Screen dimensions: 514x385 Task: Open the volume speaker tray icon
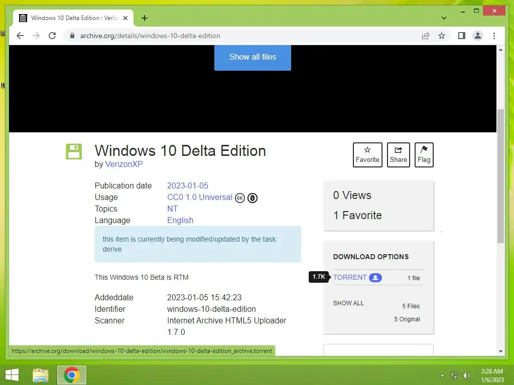click(466, 375)
